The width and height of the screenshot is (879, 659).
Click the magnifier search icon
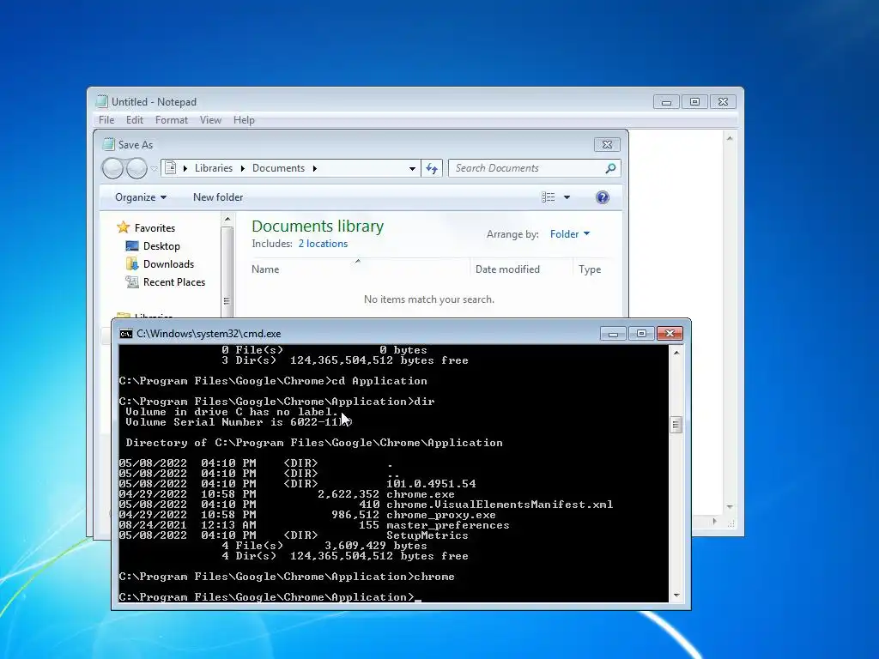point(610,168)
